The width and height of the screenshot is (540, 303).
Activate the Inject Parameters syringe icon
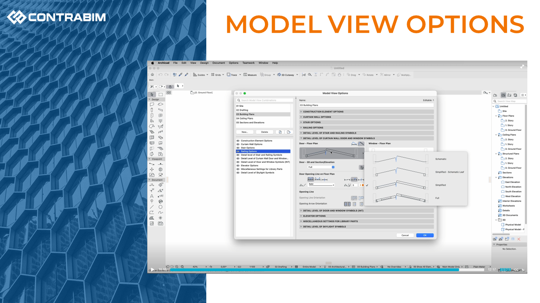pyautogui.click(x=186, y=74)
